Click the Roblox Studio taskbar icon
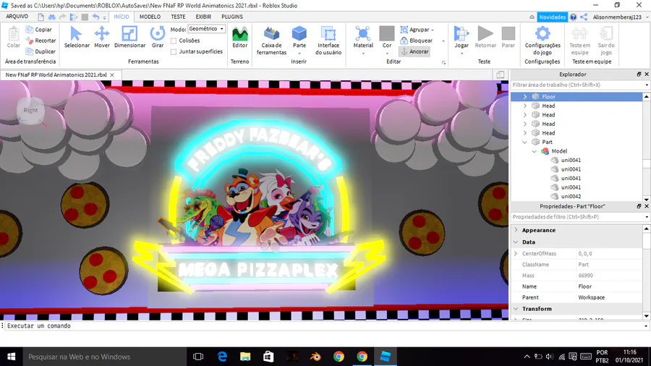651x366 pixels. pyautogui.click(x=386, y=357)
